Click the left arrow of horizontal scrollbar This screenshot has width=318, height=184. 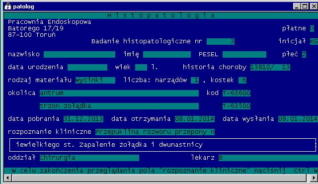click(7, 178)
